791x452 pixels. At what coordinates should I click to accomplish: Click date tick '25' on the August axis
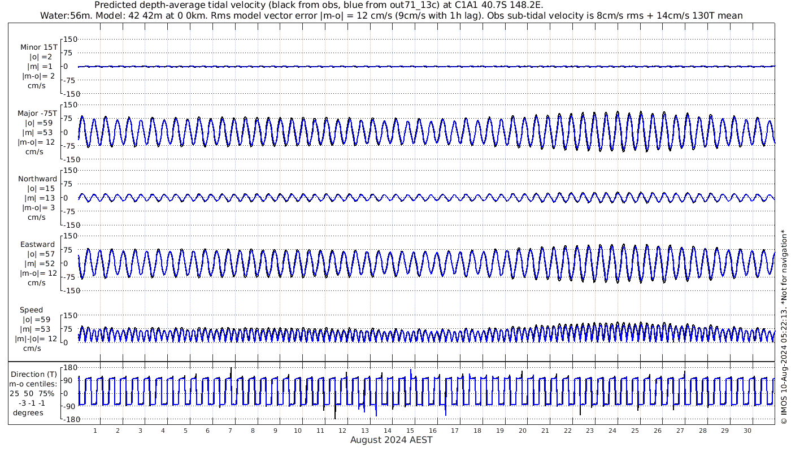pos(635,431)
